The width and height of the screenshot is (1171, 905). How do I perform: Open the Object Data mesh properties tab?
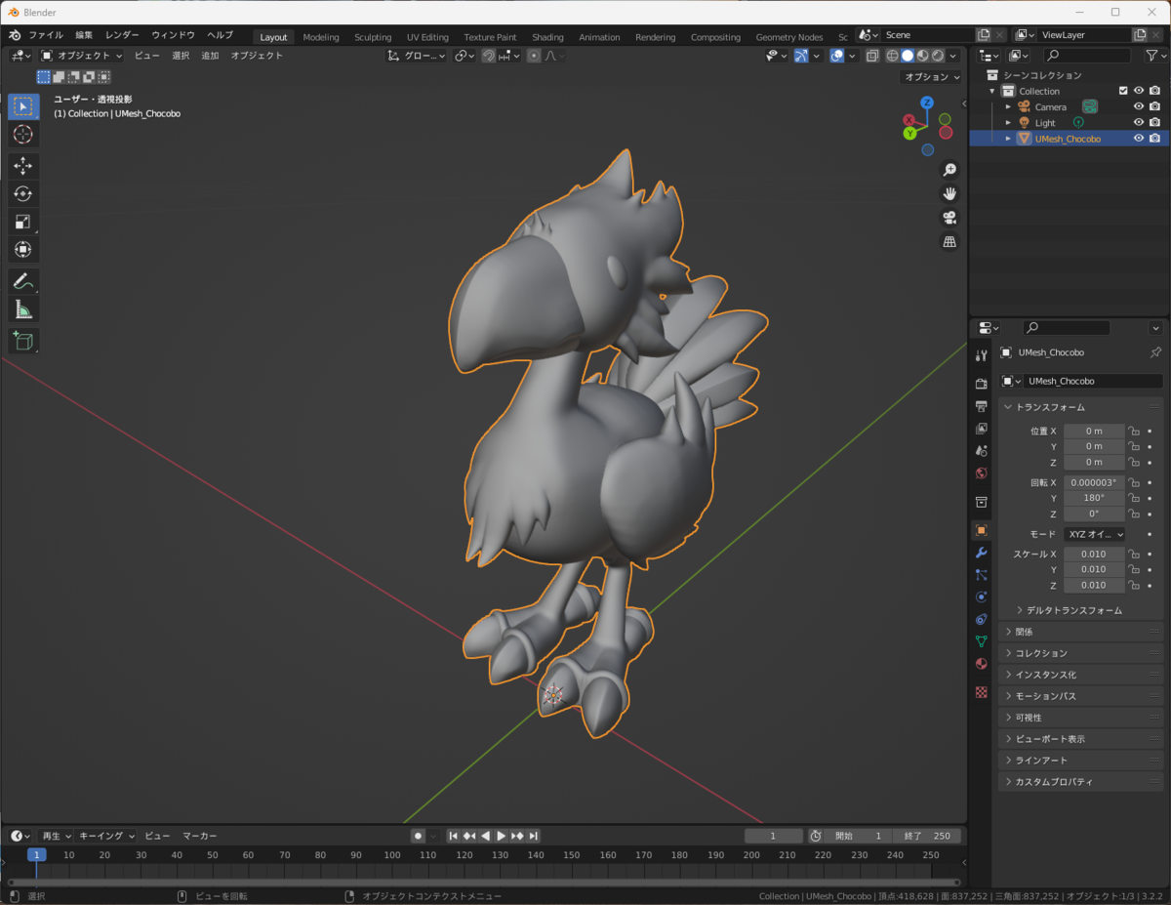982,641
